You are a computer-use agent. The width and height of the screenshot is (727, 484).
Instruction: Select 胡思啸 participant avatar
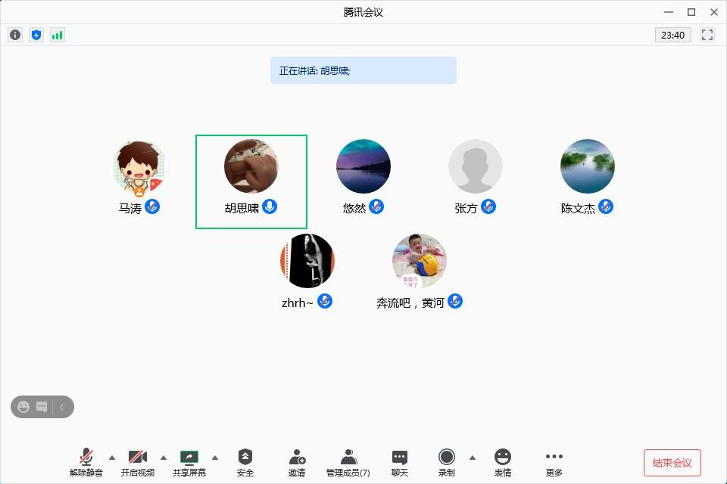pos(251,166)
